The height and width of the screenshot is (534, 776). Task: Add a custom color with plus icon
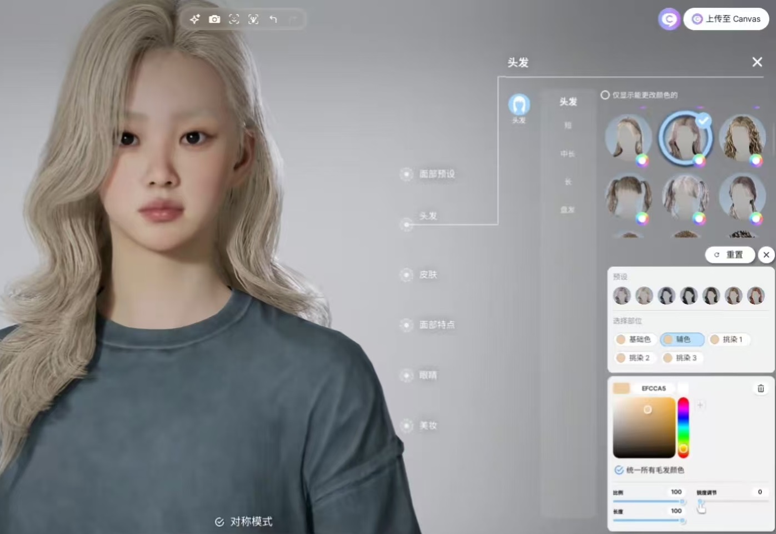(x=700, y=406)
